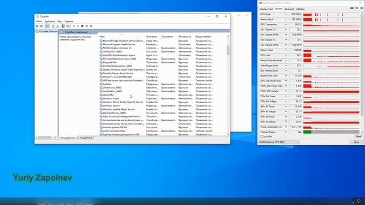Screen dimensions: 365x205
Task: Click the left pane horizontal scrollbar
Action: [x=46, y=138]
